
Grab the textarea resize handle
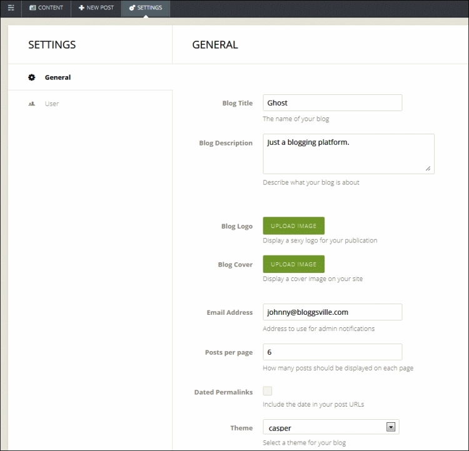(x=428, y=169)
